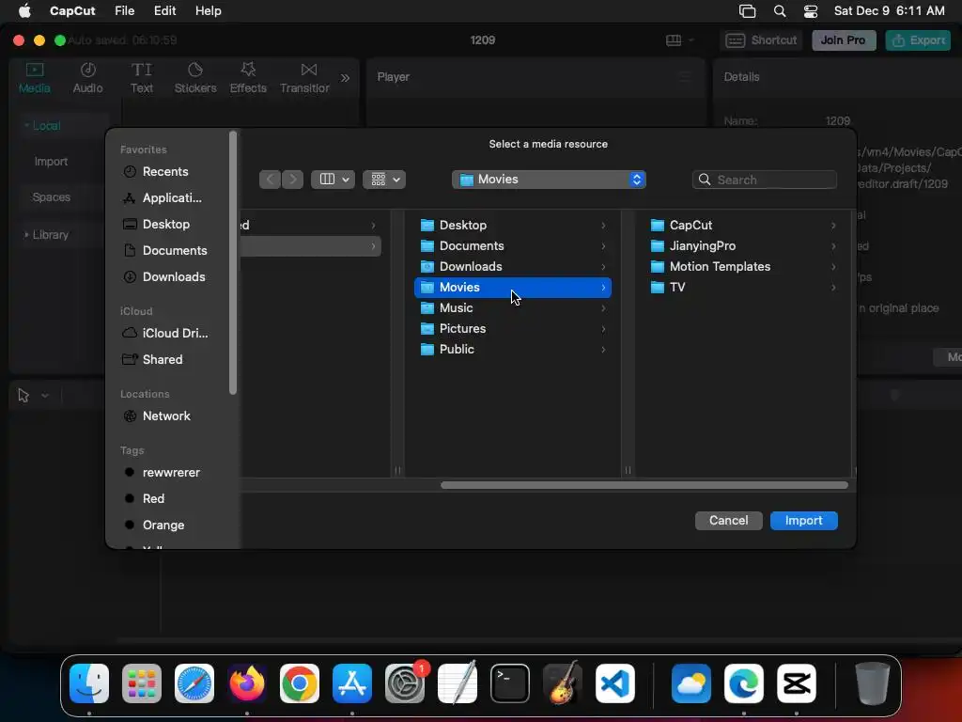Switch to the Stickers tab in CapCut
The image size is (962, 722).
click(x=195, y=78)
